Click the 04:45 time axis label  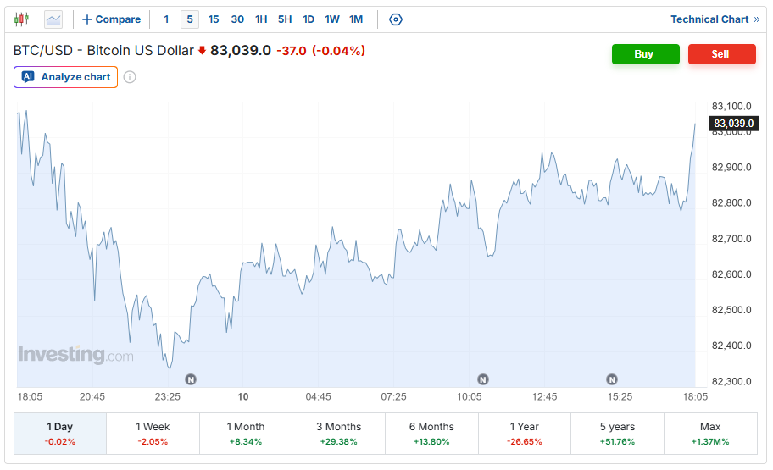[x=318, y=396]
